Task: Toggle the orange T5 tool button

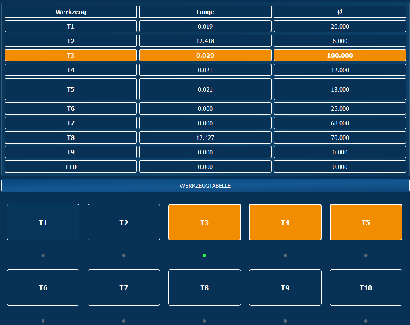Action: (x=366, y=222)
